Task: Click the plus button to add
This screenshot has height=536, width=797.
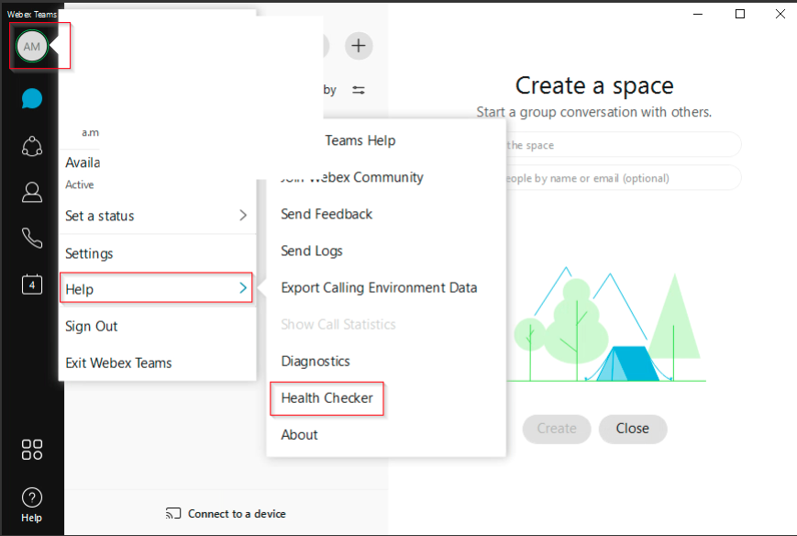Action: 359,46
